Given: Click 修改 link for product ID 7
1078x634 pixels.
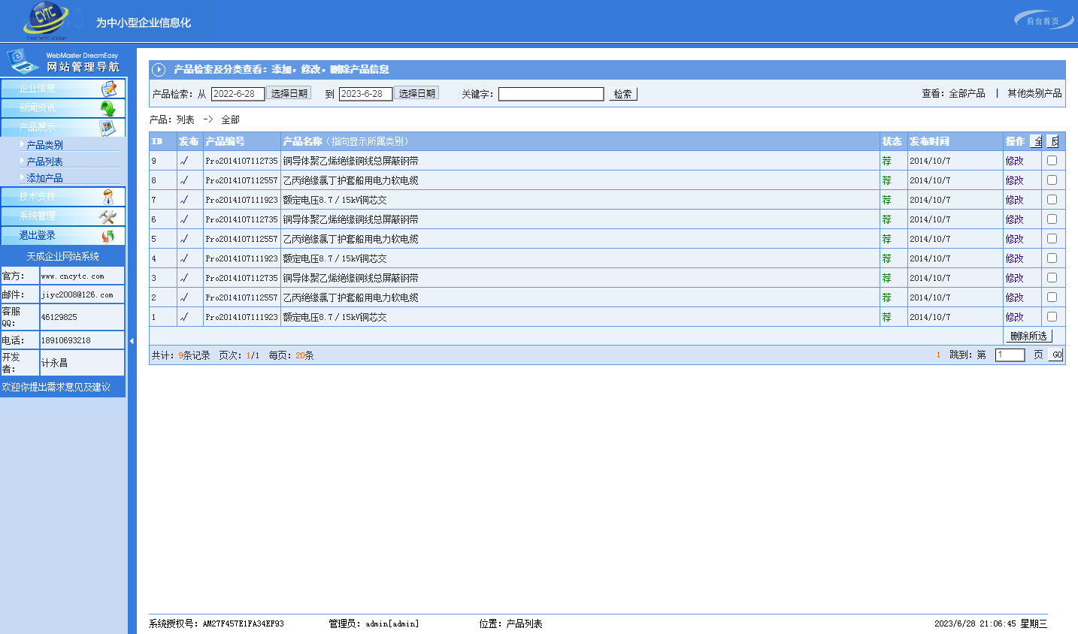Looking at the screenshot, I should coord(1014,200).
